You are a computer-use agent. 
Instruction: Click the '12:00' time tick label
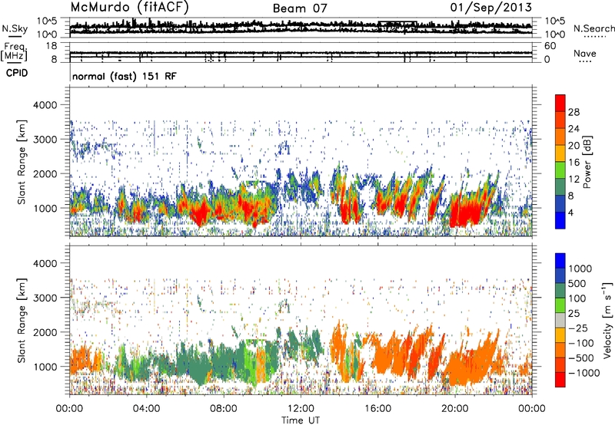pyautogui.click(x=301, y=409)
